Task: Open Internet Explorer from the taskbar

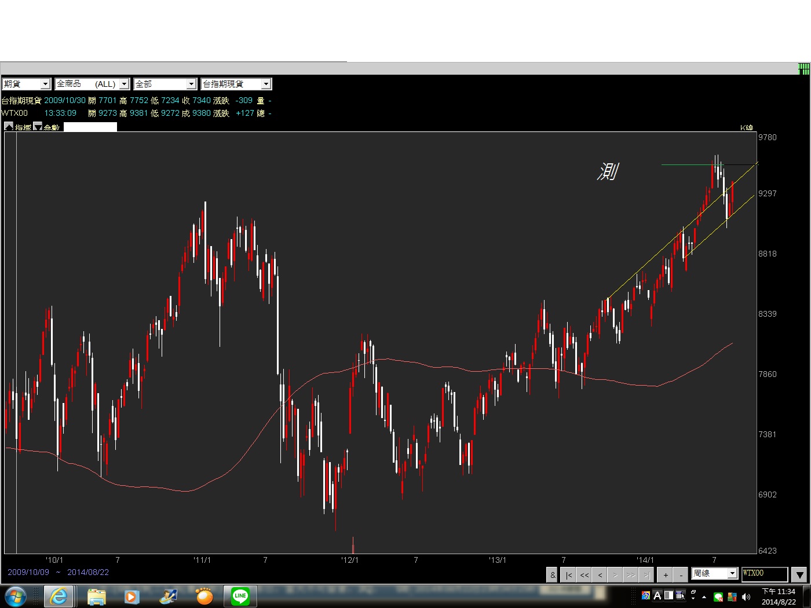Action: tap(59, 596)
